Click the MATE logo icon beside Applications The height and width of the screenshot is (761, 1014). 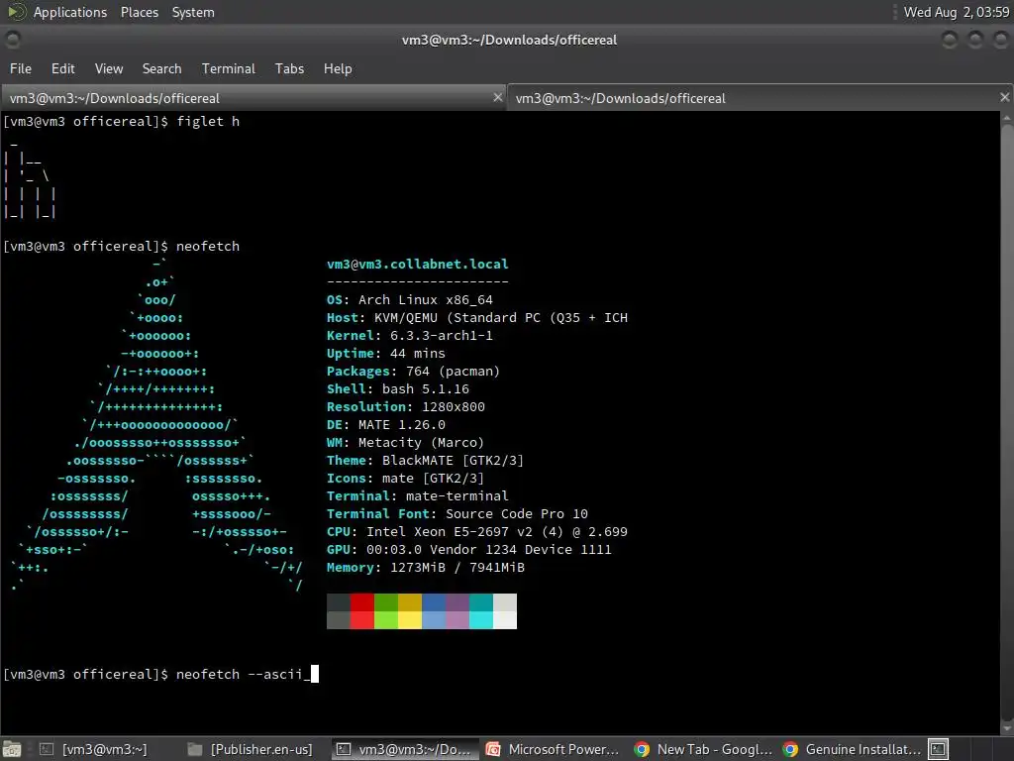point(17,12)
